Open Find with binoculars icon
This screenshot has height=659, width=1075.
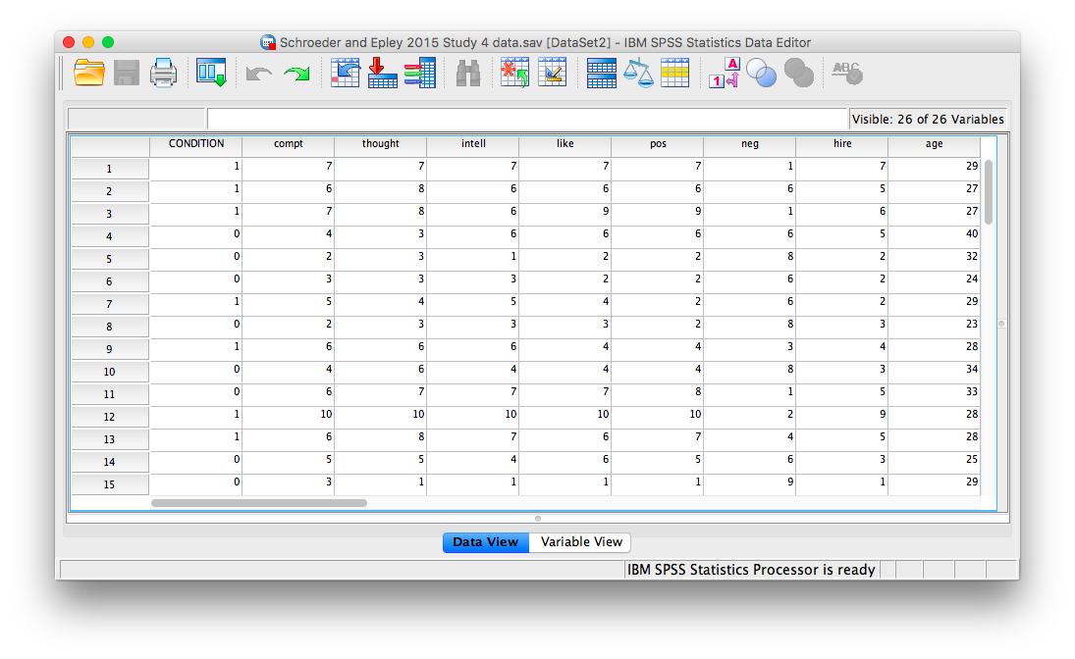click(x=468, y=74)
